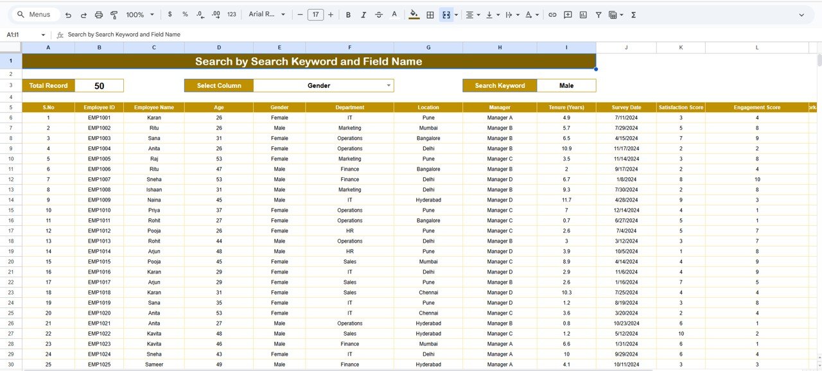Increase font size with plus button

pos(331,15)
